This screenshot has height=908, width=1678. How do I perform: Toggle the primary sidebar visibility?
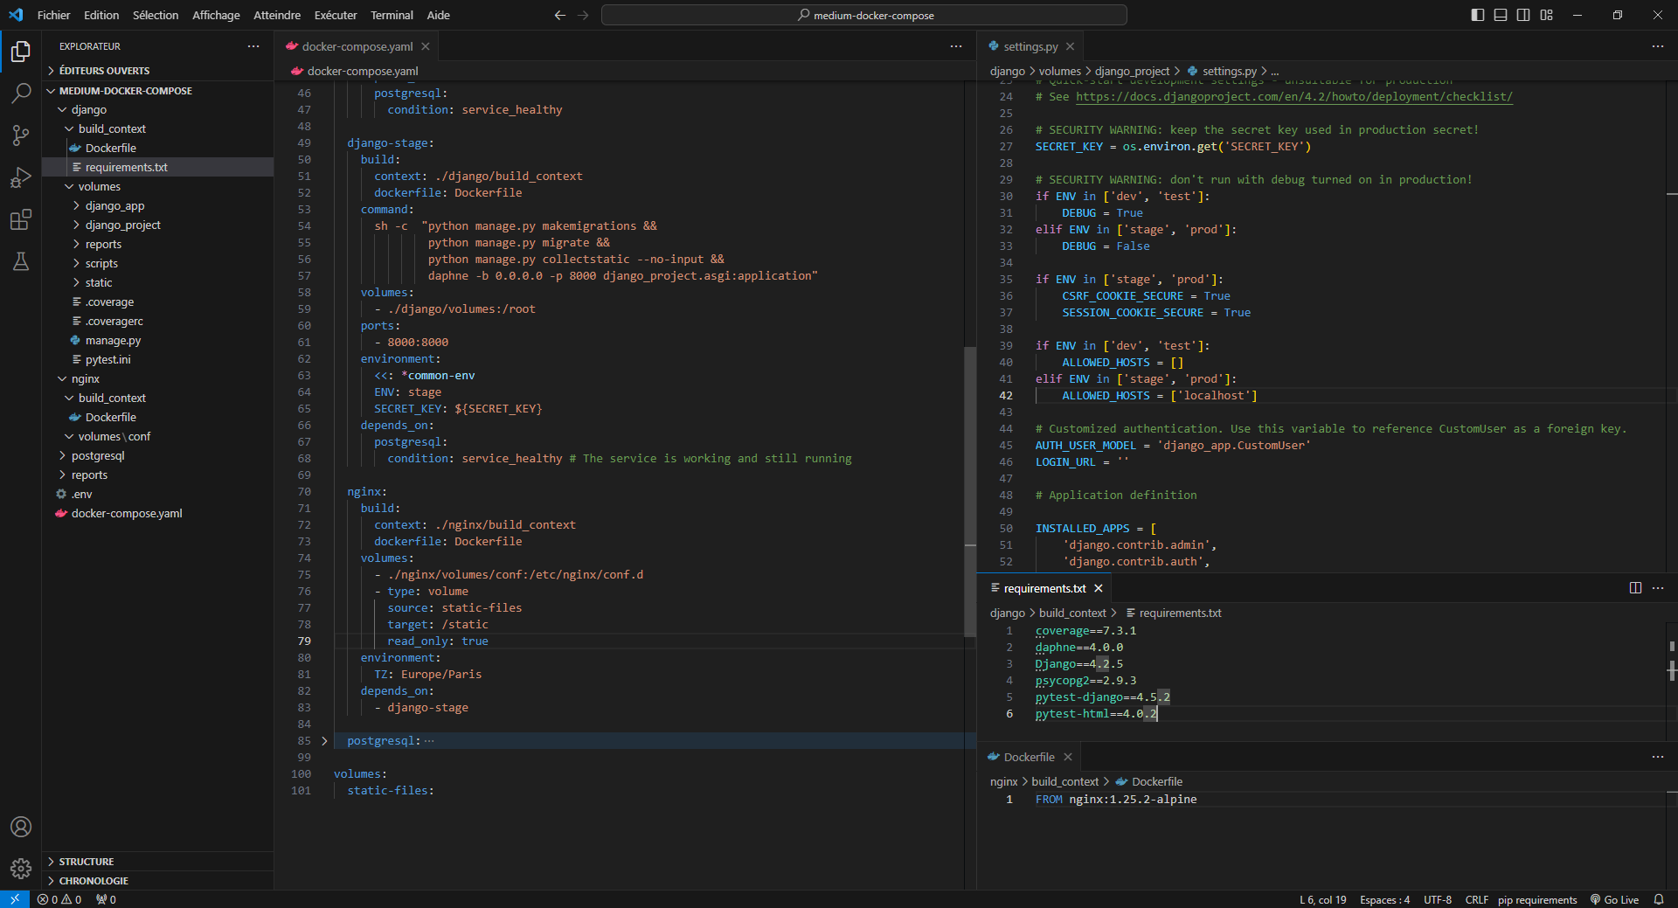click(1478, 15)
